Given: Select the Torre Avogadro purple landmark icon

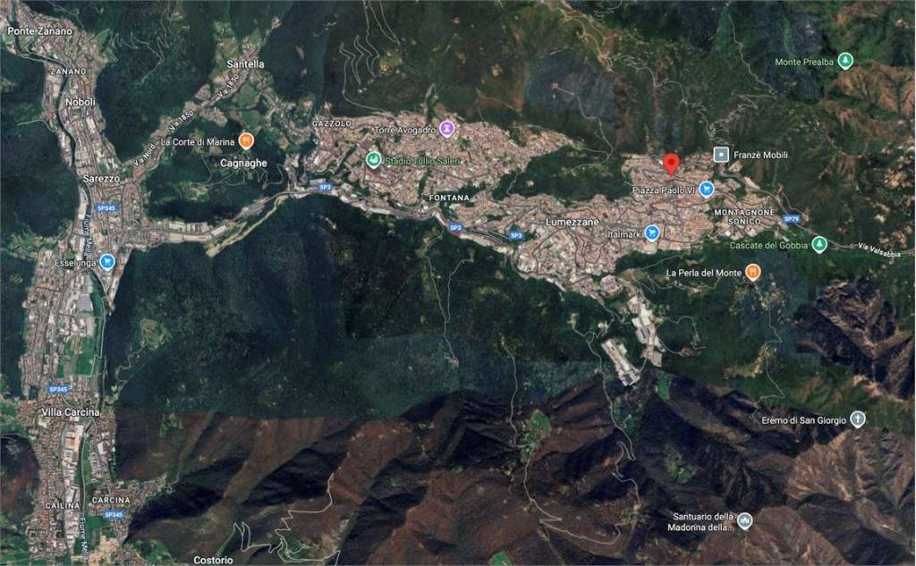Looking at the screenshot, I should tap(448, 129).
